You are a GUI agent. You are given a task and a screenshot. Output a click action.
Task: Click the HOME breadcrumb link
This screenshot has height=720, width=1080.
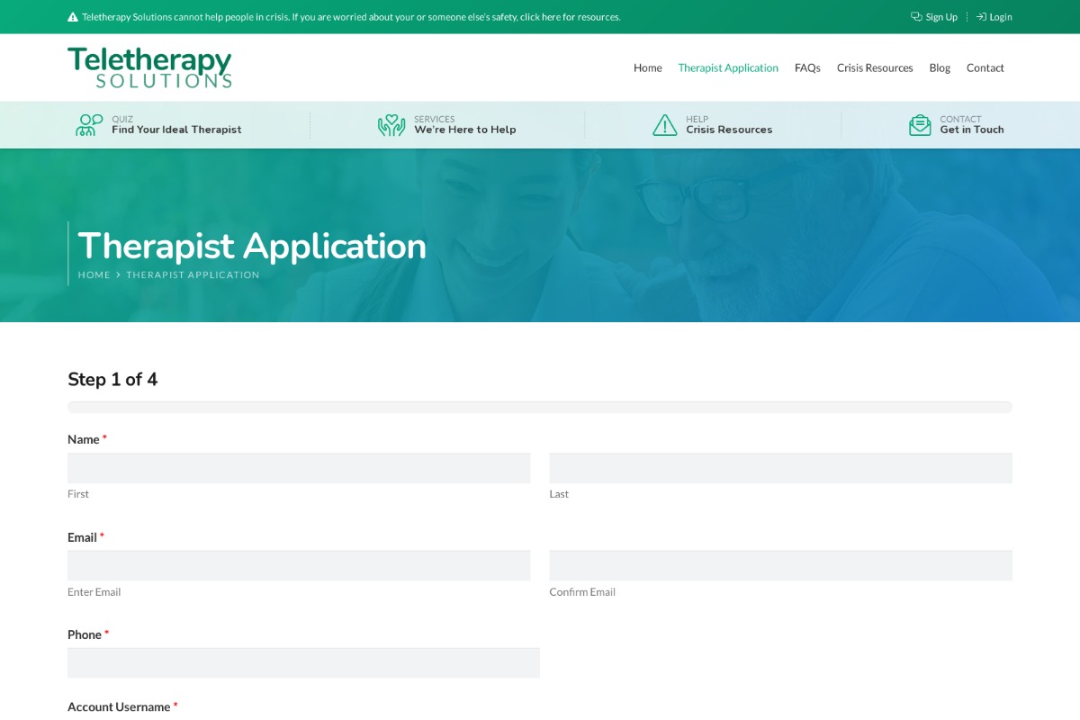94,275
